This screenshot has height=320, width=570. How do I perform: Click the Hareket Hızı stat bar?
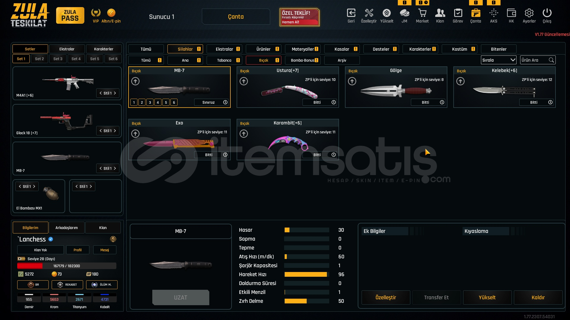coord(307,274)
